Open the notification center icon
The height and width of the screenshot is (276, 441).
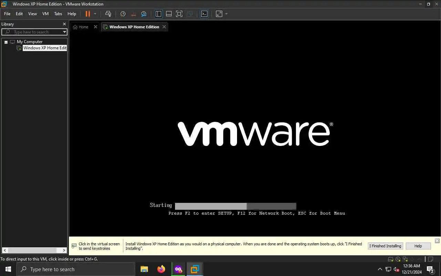[430, 269]
